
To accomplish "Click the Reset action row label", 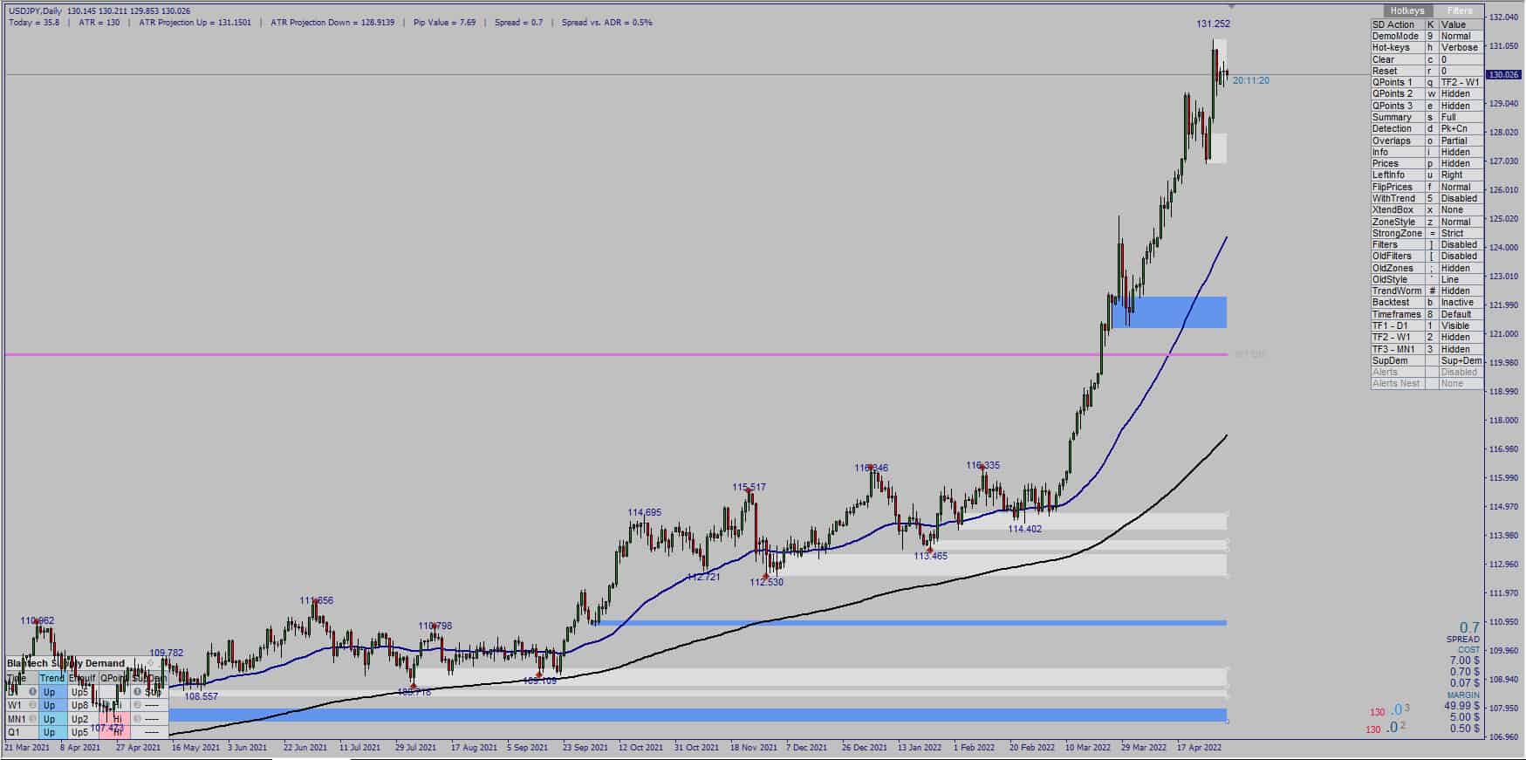I will tap(1398, 71).
